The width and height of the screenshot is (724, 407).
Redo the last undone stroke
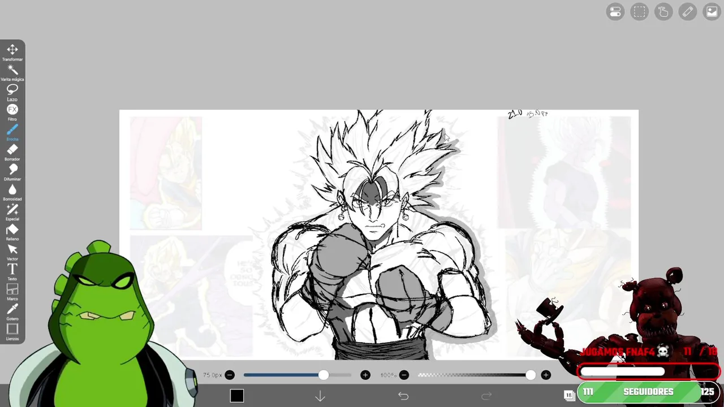(486, 396)
